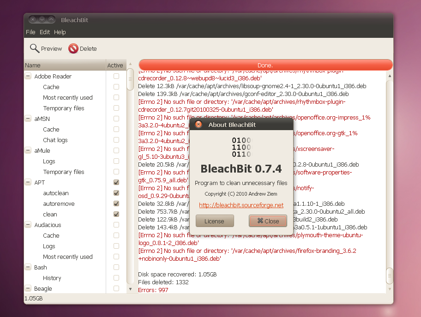Image resolution: width=421 pixels, height=317 pixels.
Task: Collapse the APT tree node
Action: [x=28, y=182]
